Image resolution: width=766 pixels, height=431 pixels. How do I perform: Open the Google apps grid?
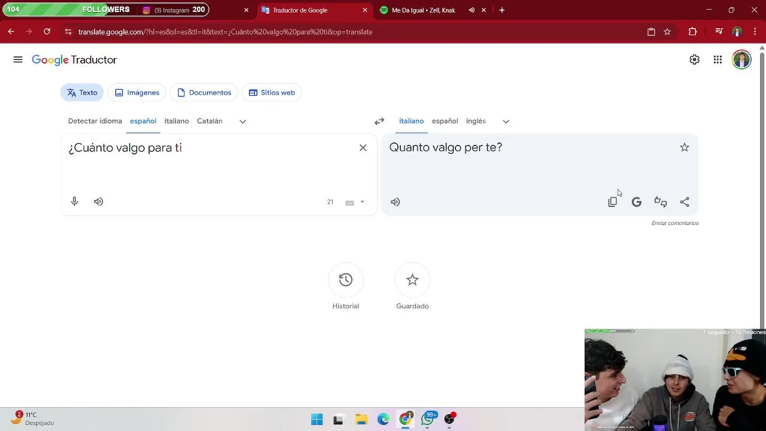coord(718,60)
